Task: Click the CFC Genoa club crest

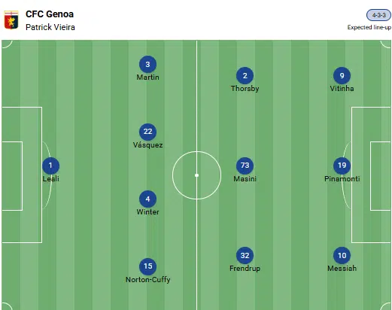Action: click(x=11, y=20)
